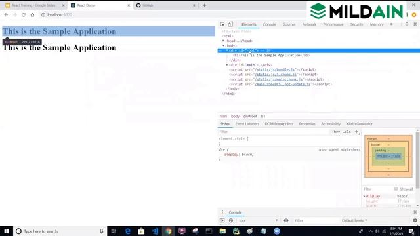Switch to the top Console tab
Screen dimensions: 420x236
coord(269,24)
